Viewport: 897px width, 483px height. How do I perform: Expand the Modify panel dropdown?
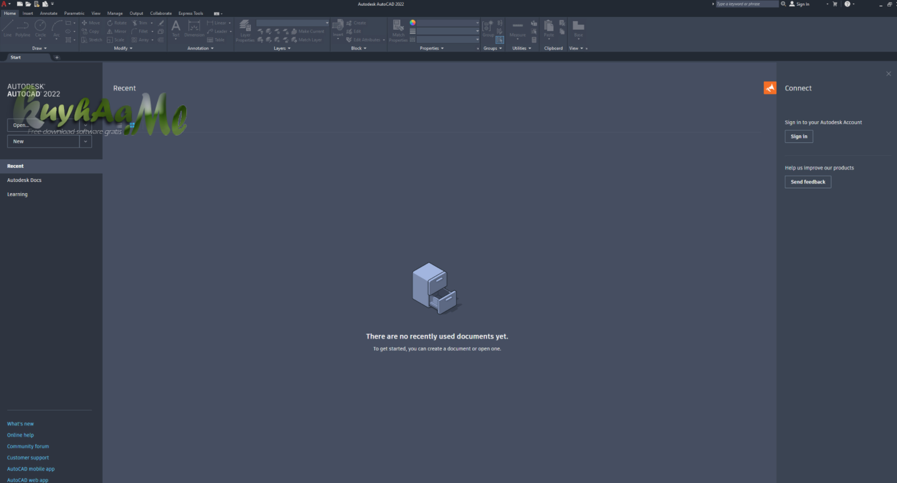123,48
